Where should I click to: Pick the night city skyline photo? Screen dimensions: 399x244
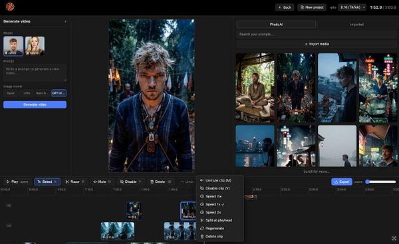point(255,146)
